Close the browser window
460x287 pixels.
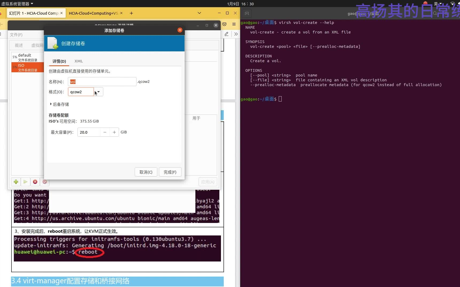tap(235, 13)
